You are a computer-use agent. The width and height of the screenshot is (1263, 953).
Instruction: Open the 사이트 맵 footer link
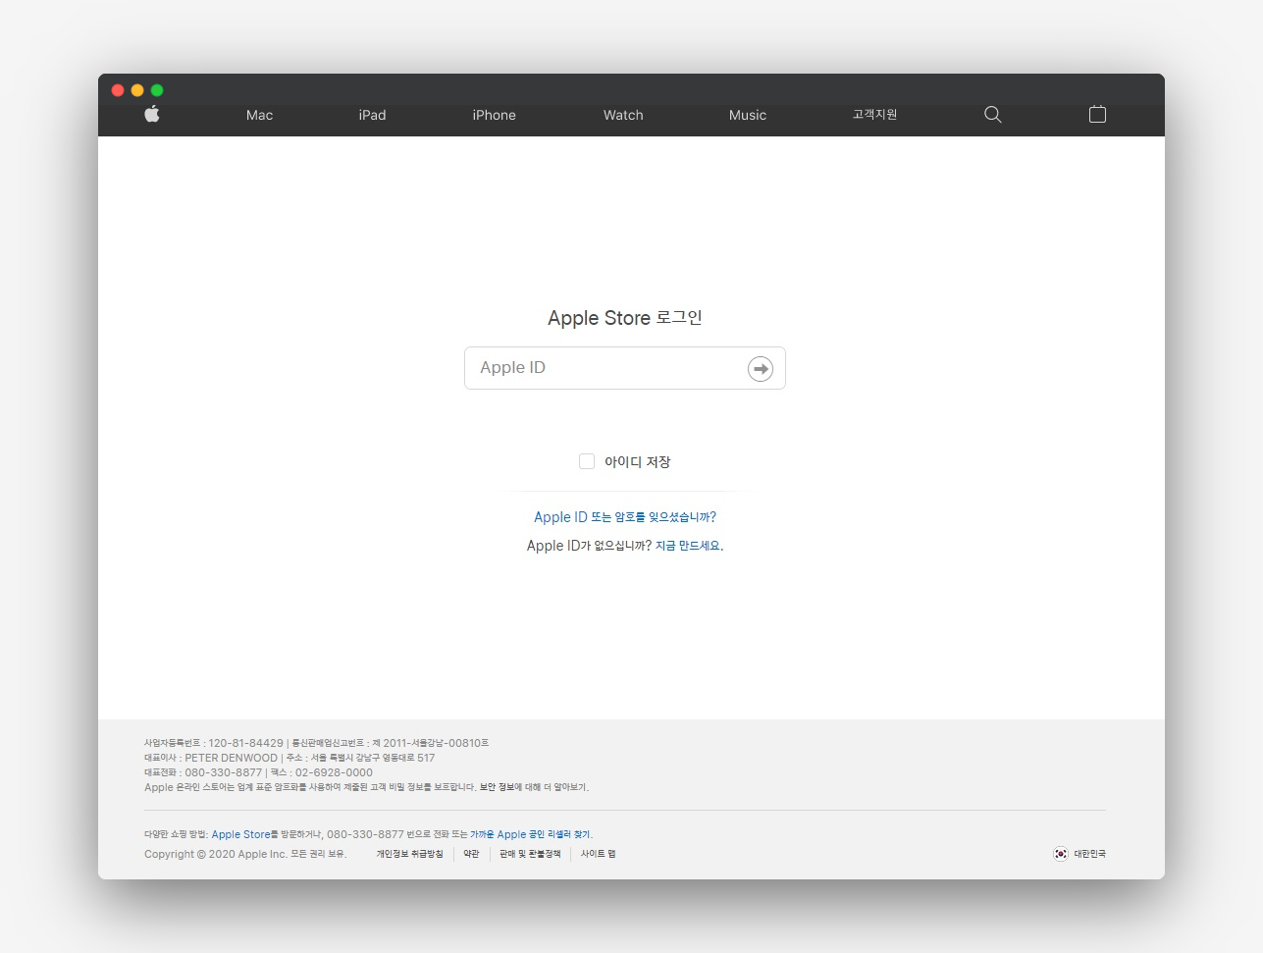click(599, 854)
